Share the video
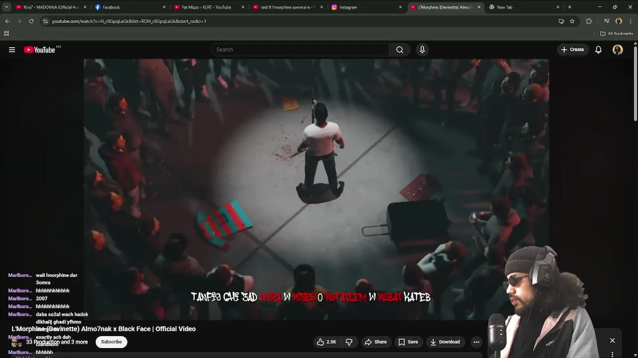The height and width of the screenshot is (358, 638). pos(375,342)
